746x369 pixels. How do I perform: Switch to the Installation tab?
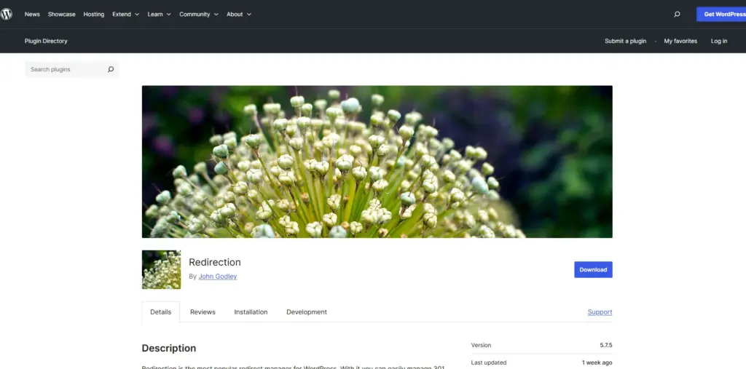pyautogui.click(x=251, y=312)
